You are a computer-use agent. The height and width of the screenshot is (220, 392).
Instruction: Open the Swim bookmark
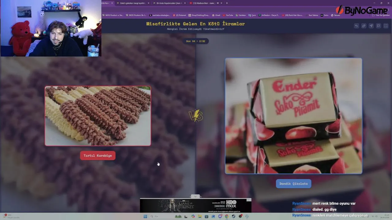(325, 15)
